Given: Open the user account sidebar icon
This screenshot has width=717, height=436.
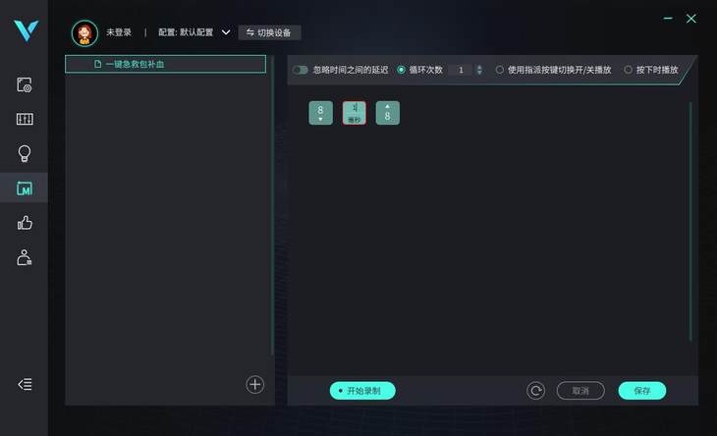Looking at the screenshot, I should click(25, 257).
